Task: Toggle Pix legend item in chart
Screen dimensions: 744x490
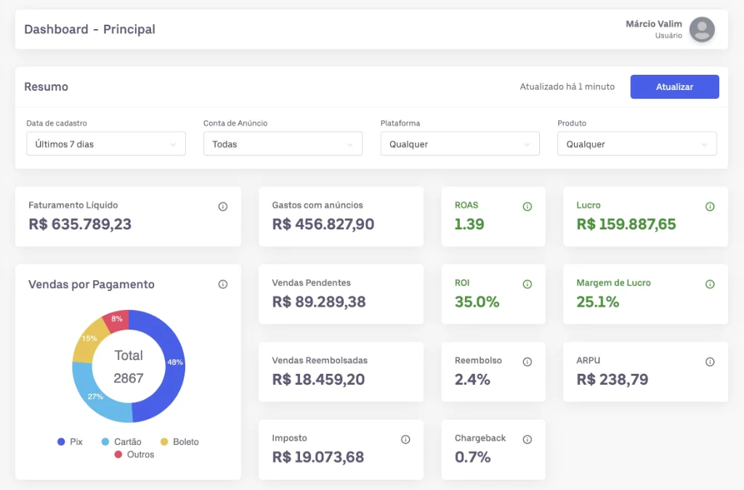Action: (70, 441)
